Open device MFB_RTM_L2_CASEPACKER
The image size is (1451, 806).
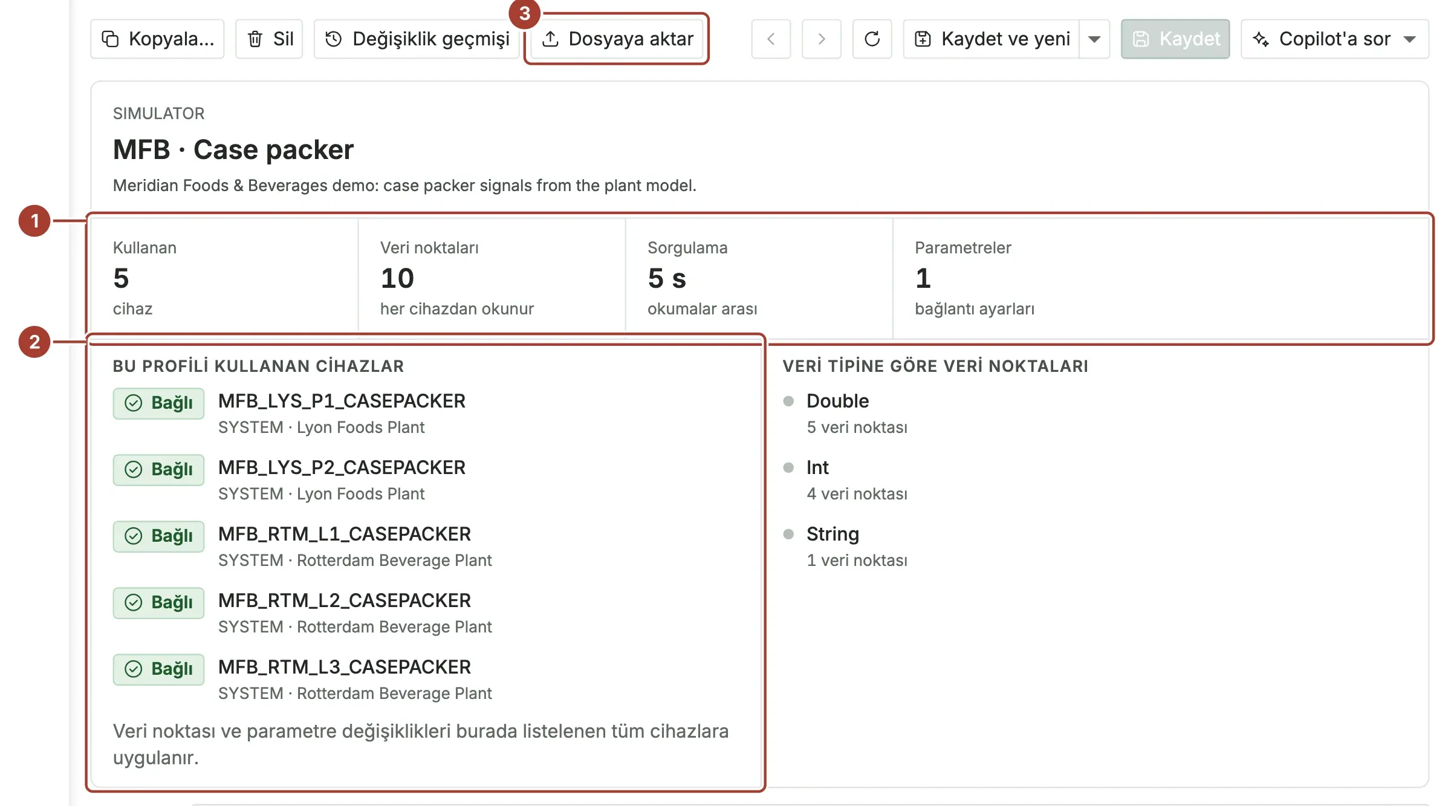(345, 600)
